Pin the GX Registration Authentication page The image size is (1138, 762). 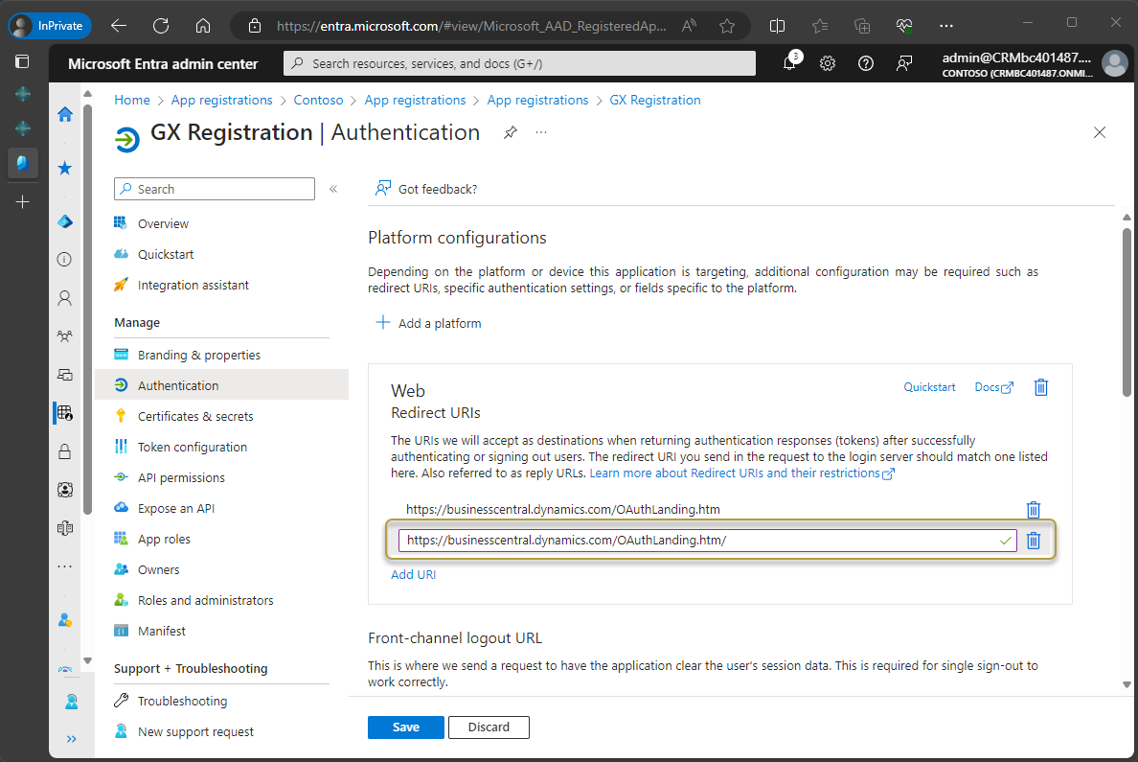pos(510,132)
